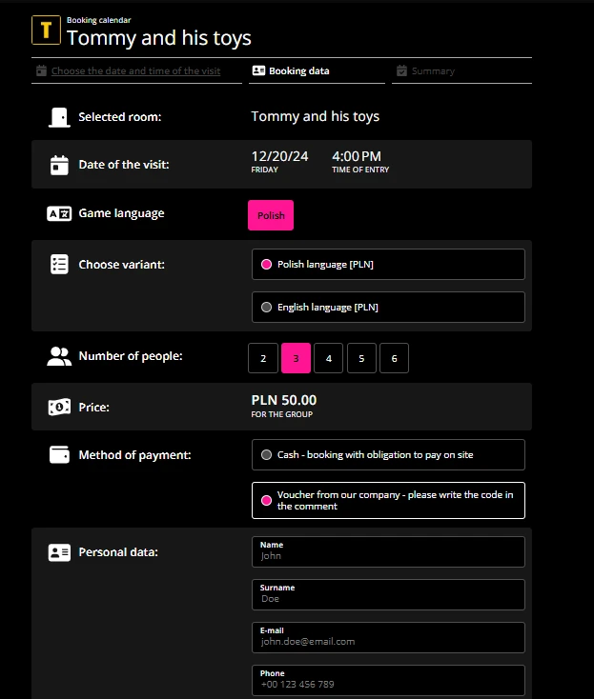Click the ID card icon beside Personal data

coord(59,552)
